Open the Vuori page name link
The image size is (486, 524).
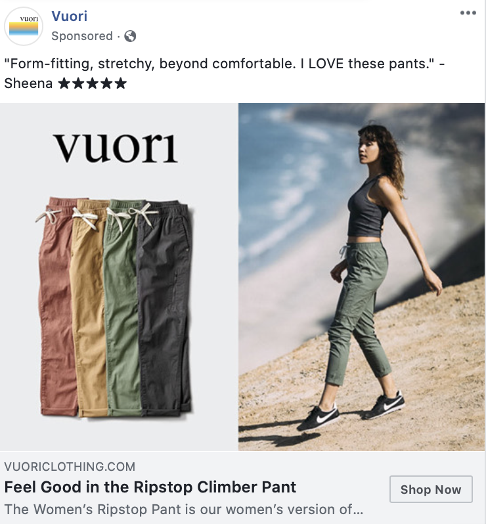click(x=70, y=16)
